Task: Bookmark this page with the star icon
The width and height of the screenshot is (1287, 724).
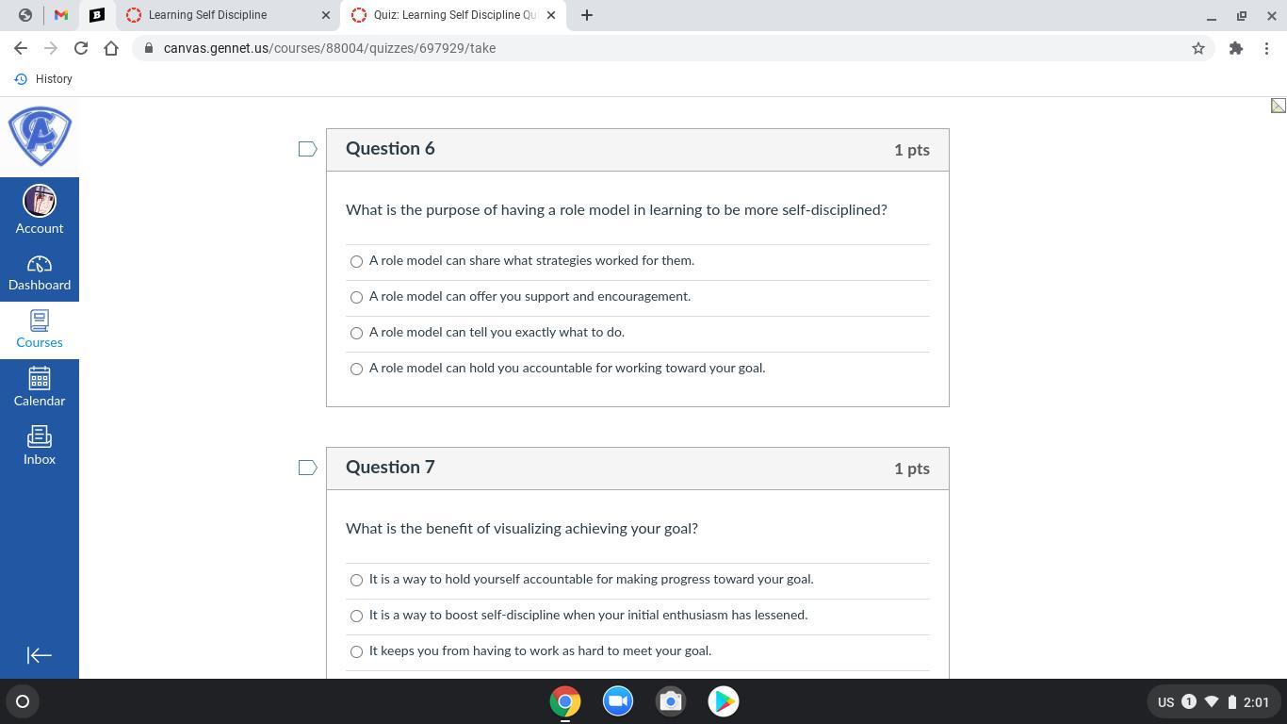Action: [1198, 48]
